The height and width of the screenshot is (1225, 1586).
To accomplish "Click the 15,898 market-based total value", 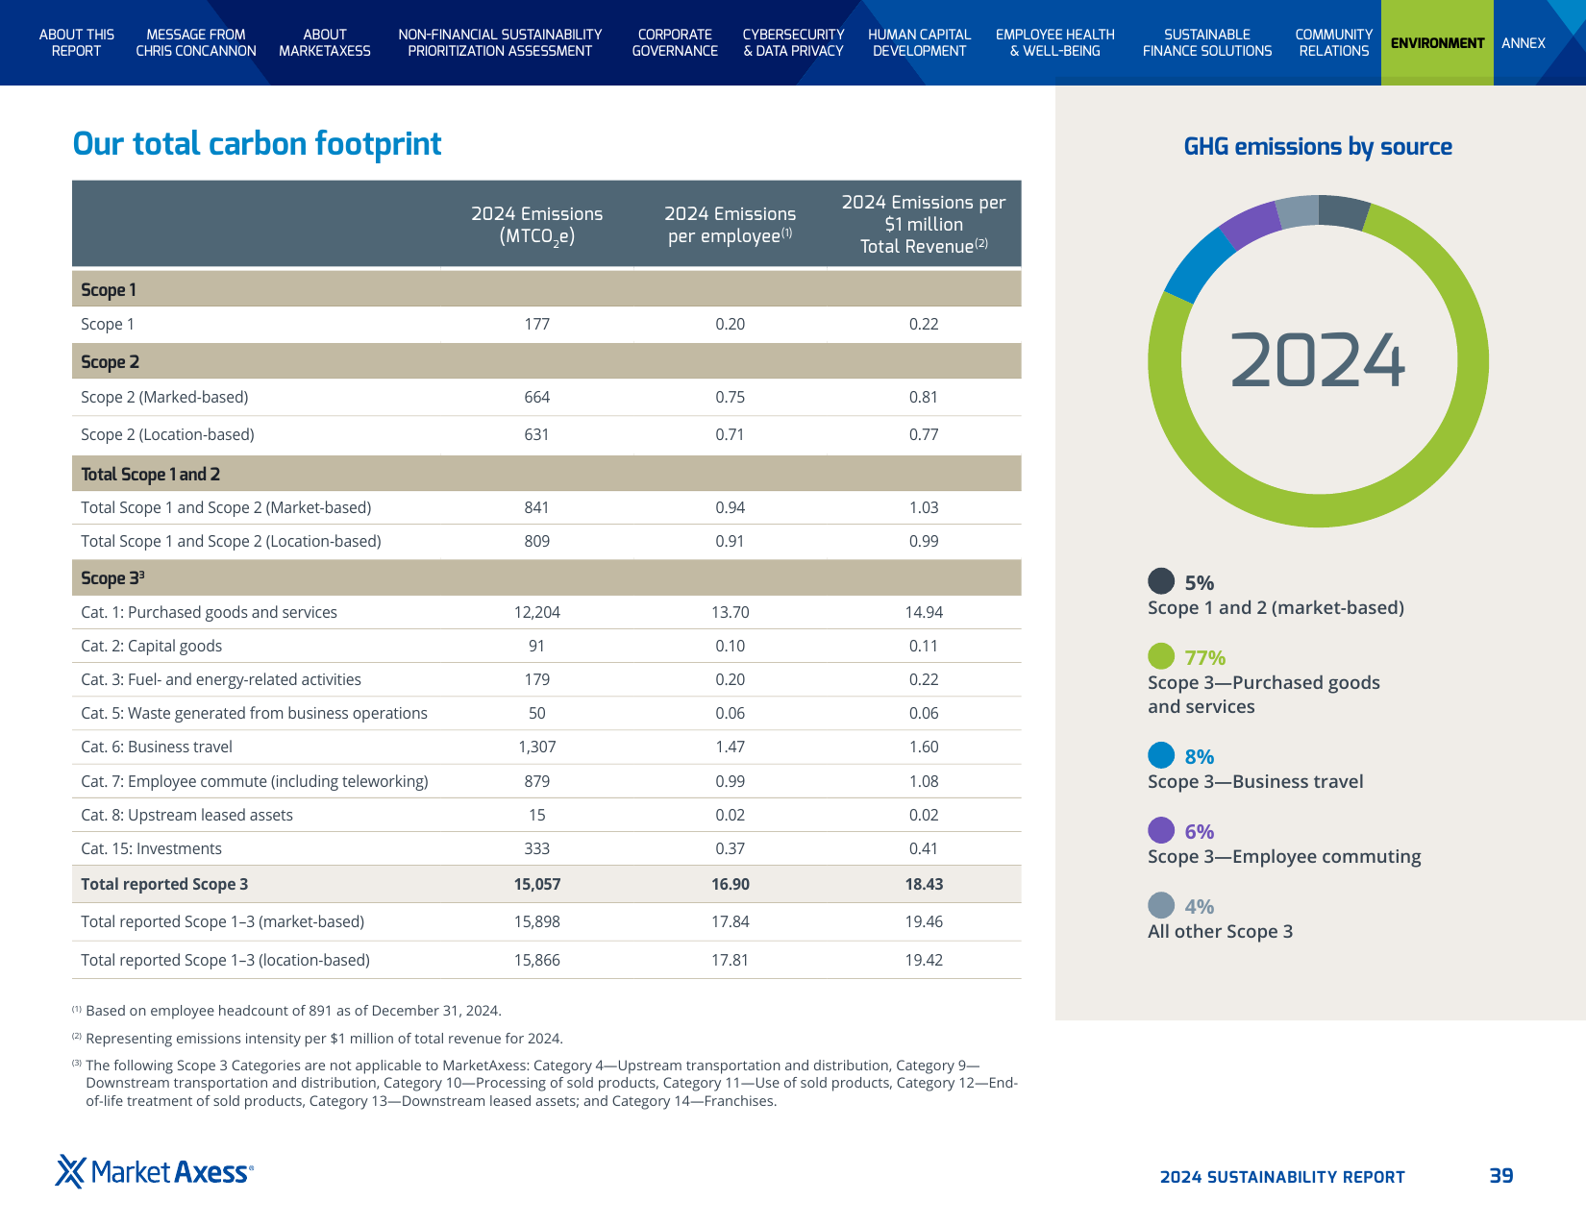I will tap(536, 921).
